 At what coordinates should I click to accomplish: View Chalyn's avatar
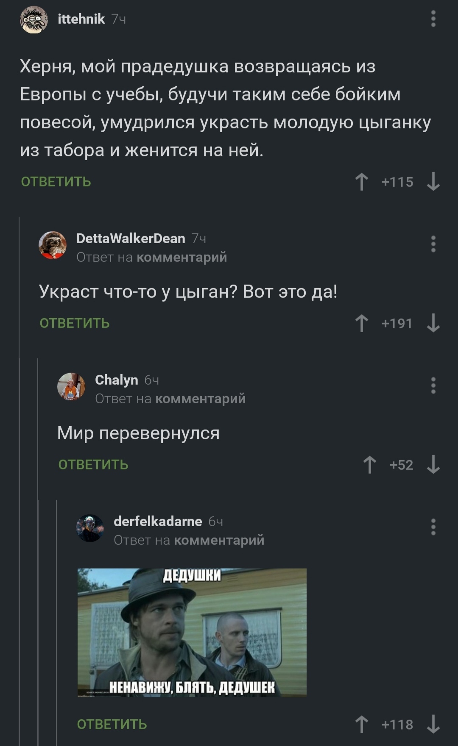pyautogui.click(x=71, y=386)
